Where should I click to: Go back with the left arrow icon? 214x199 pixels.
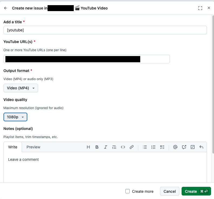tap(6, 8)
